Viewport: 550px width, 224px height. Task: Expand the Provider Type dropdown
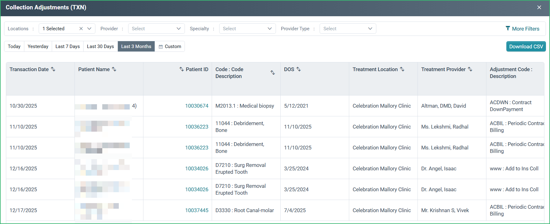pos(348,29)
